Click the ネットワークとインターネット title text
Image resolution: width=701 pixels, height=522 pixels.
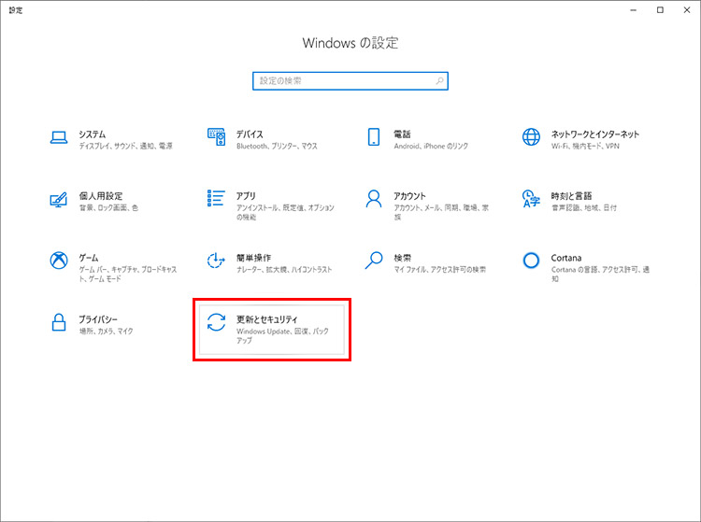pos(595,134)
